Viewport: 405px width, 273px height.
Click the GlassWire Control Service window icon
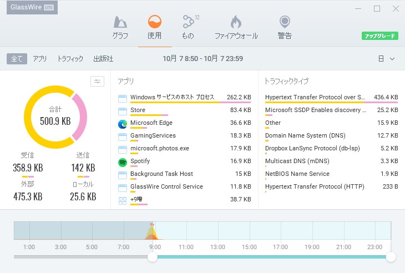point(123,188)
